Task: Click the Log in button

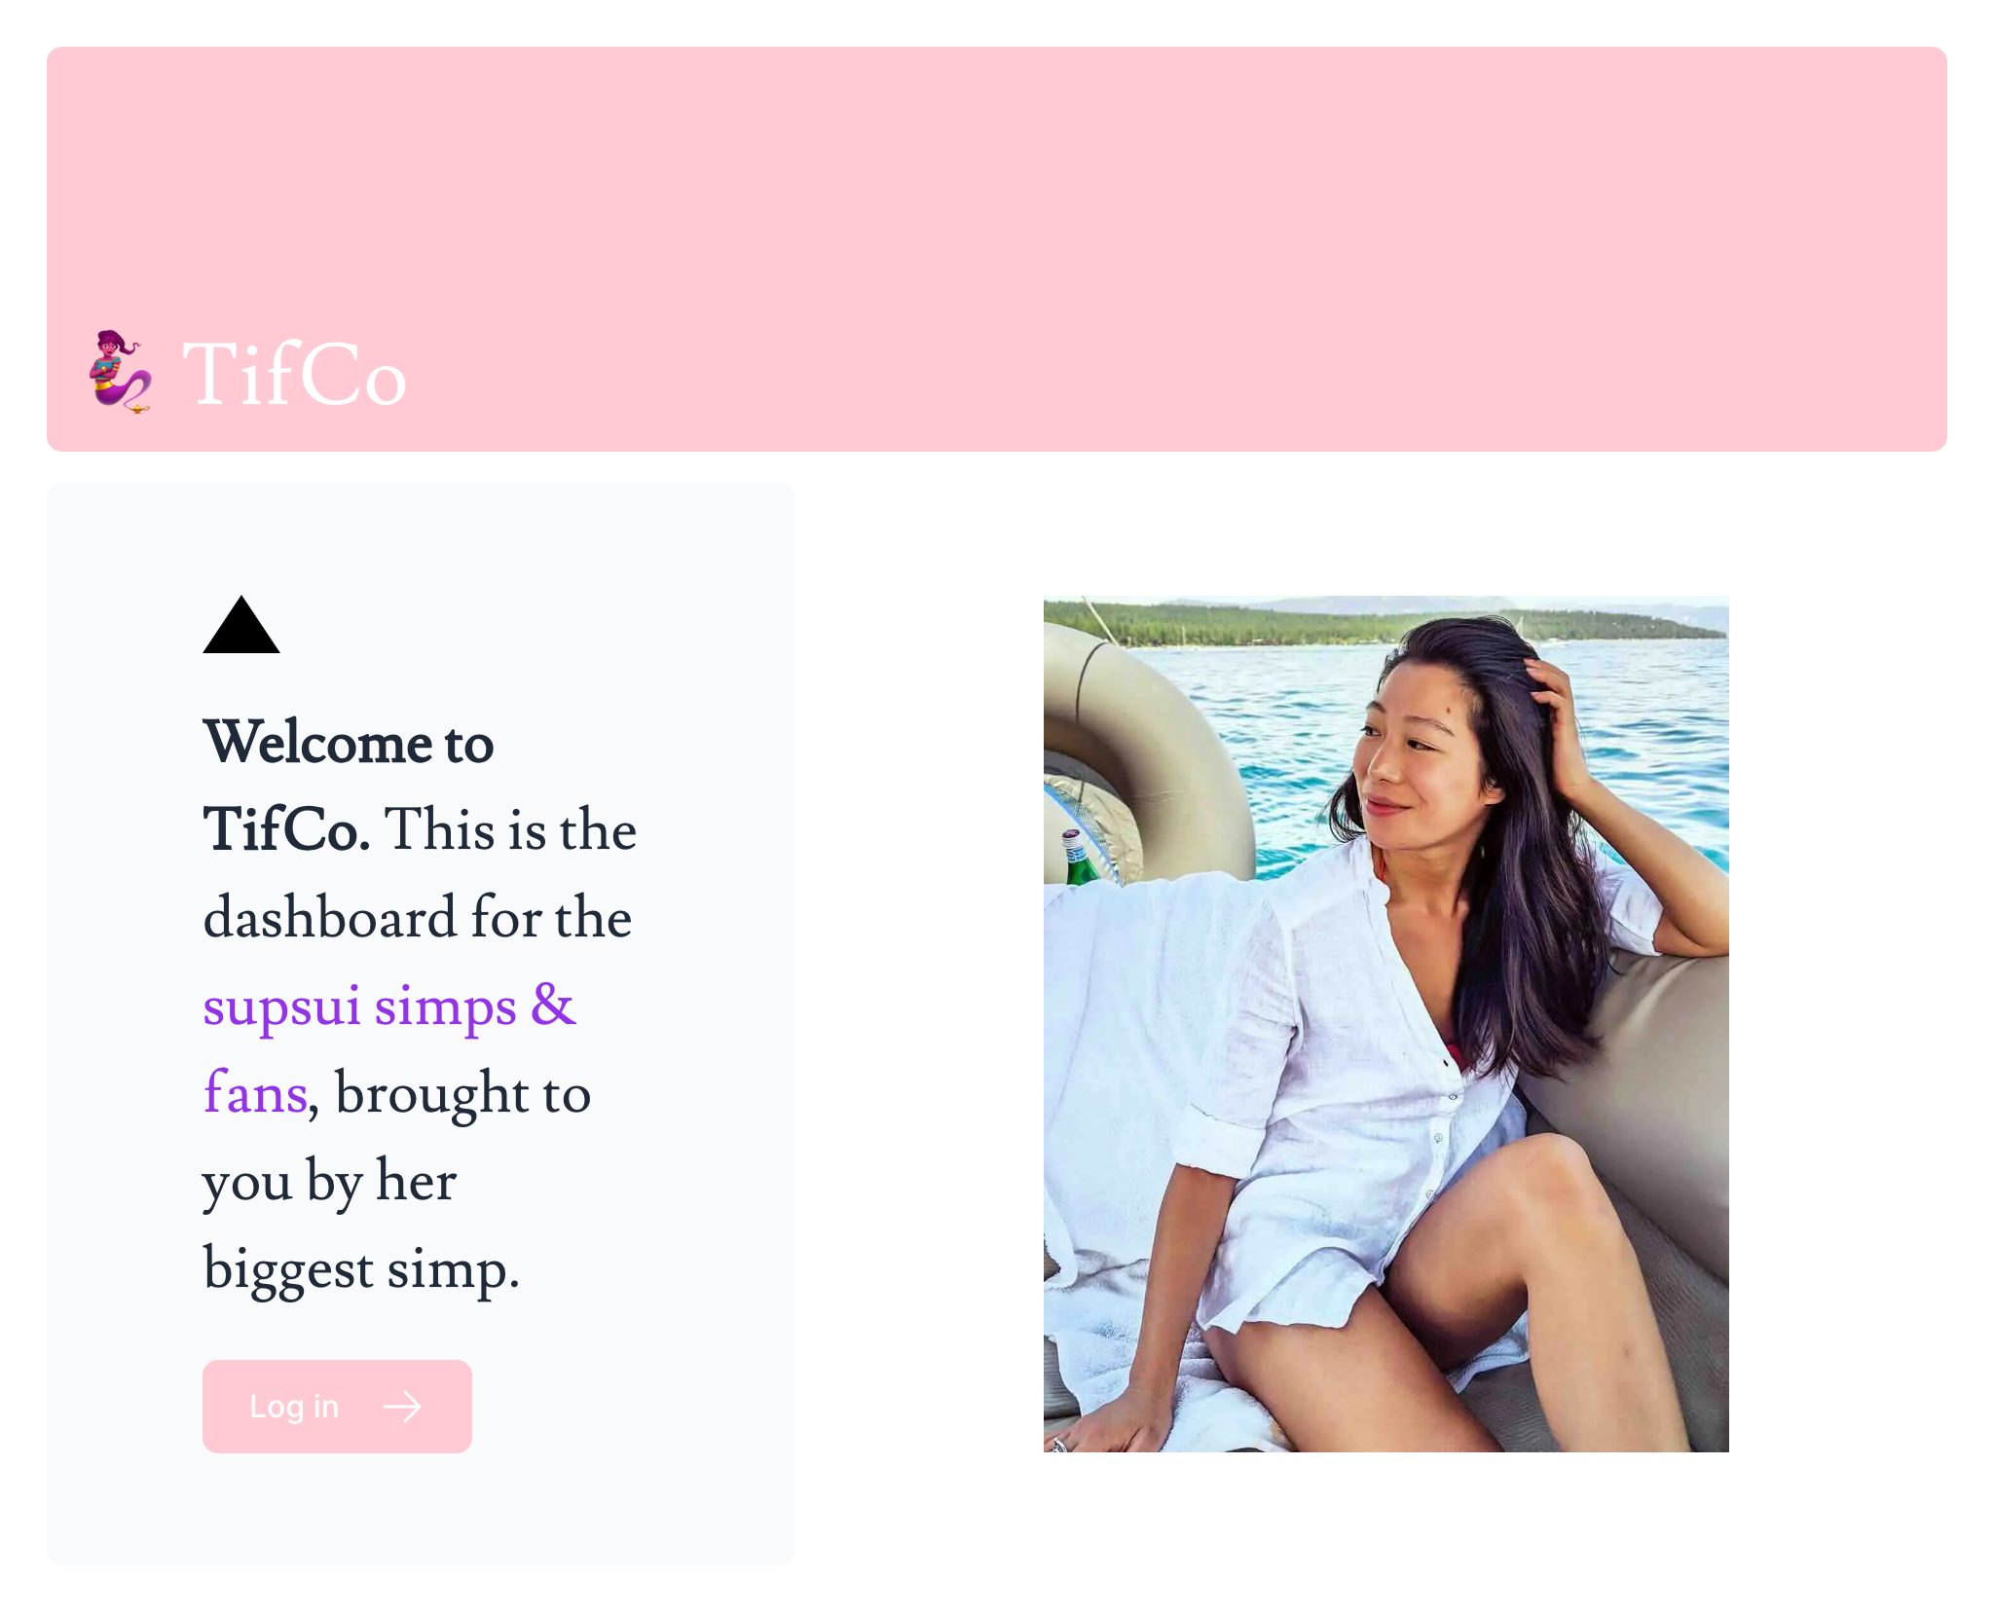Action: pos(336,1405)
